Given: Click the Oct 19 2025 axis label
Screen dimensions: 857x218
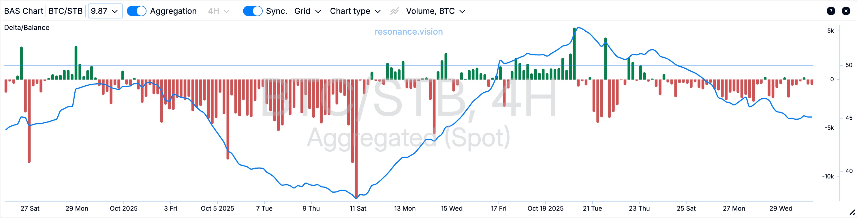Looking at the screenshot, I should pos(545,208).
